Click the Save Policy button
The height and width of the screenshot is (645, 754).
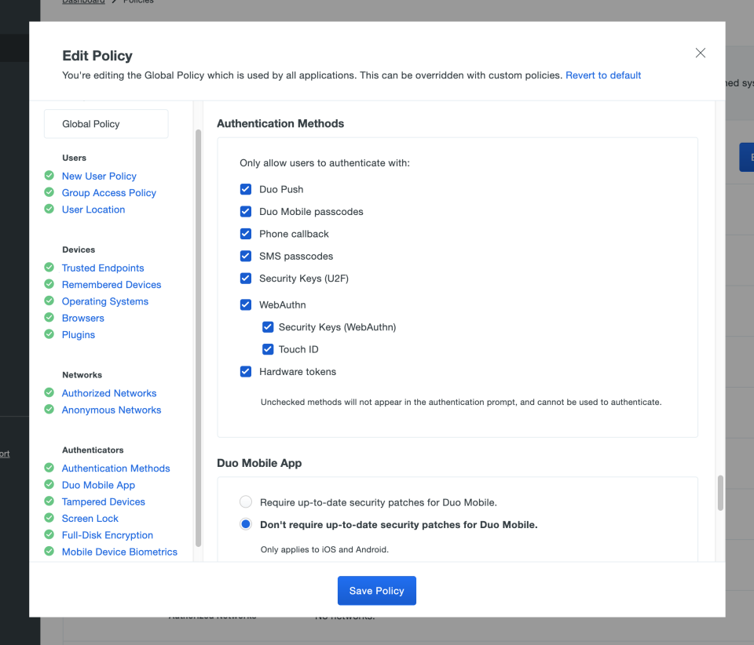377,591
